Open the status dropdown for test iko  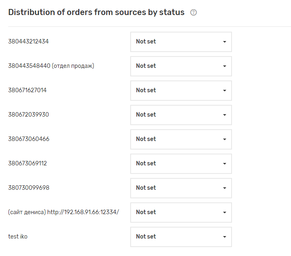pyautogui.click(x=181, y=237)
